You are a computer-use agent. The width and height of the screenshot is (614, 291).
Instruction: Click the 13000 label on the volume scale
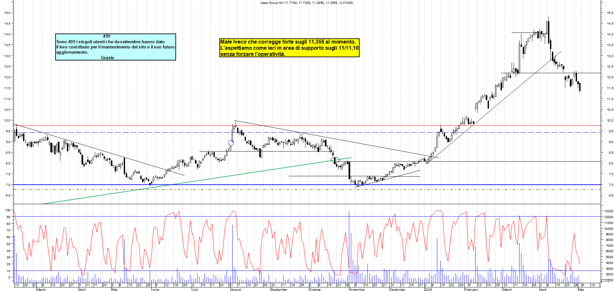click(608, 211)
